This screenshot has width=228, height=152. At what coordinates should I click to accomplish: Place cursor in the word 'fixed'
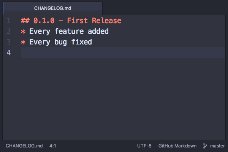82,42
